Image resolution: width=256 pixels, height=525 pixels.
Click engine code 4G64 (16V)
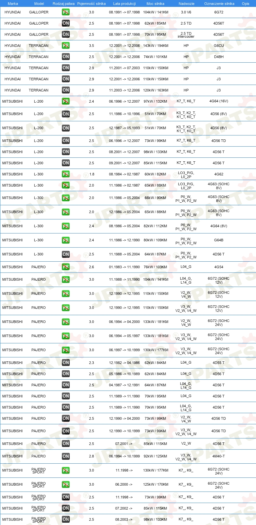pos(219,101)
